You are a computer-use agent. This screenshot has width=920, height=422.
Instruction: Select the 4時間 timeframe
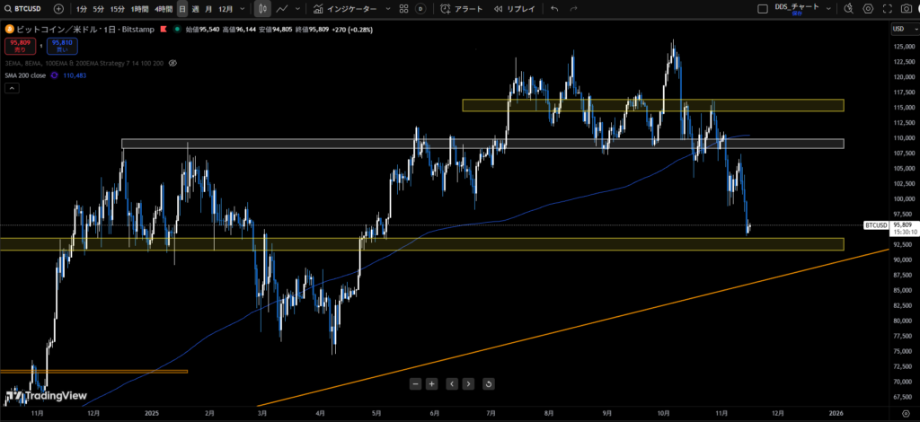pyautogui.click(x=164, y=8)
